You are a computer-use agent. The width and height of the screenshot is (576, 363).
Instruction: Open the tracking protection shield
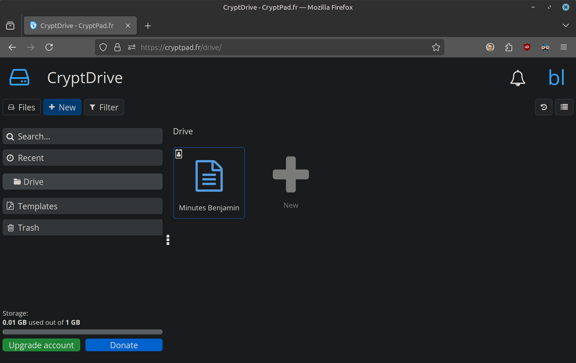pyautogui.click(x=103, y=47)
